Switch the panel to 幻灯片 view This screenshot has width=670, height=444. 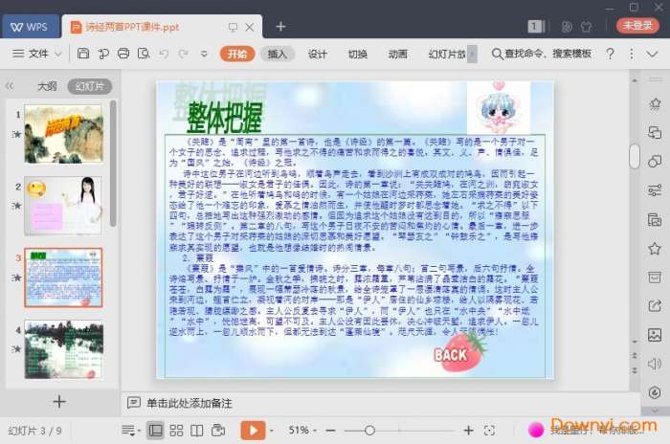[90, 86]
